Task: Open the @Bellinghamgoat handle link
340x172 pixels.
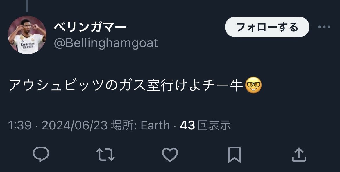Action: pos(106,43)
